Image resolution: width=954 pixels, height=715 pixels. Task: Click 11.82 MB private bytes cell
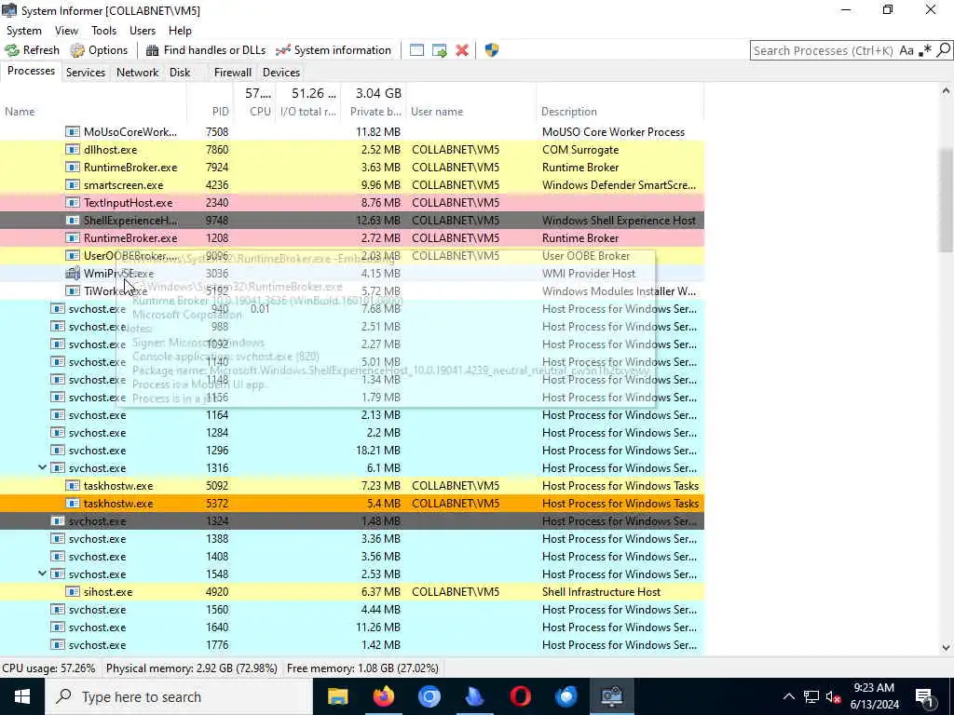(378, 132)
